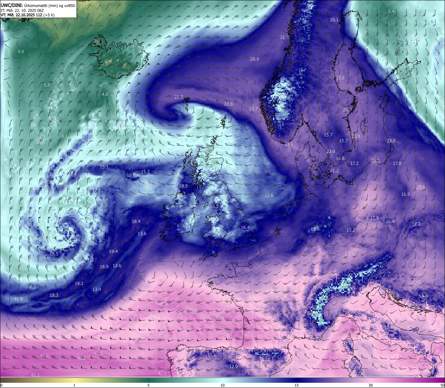Screen dimensions: 445x388
Task: Click the 0 tick label on the color scale
Action: coord(1,385)
